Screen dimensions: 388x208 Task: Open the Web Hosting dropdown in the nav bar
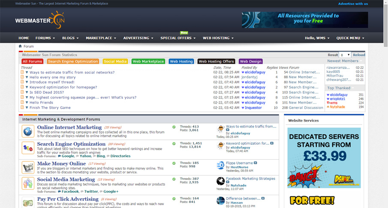[218, 38]
